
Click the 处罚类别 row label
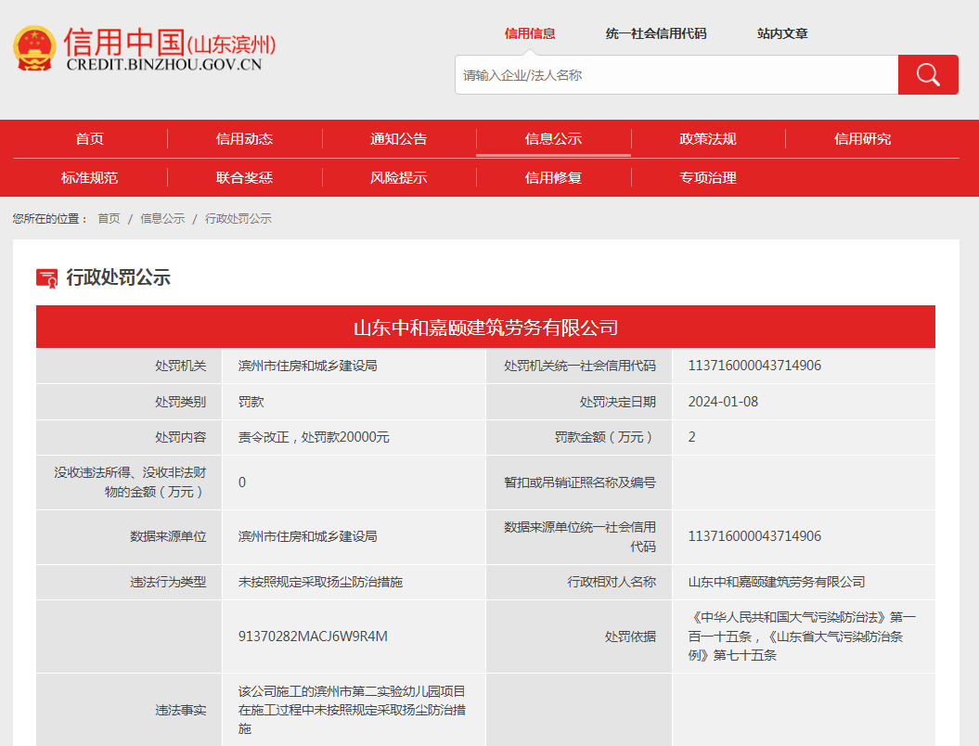point(180,402)
